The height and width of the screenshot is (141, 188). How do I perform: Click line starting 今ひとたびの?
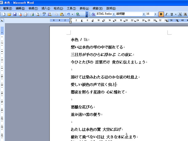[109, 62]
